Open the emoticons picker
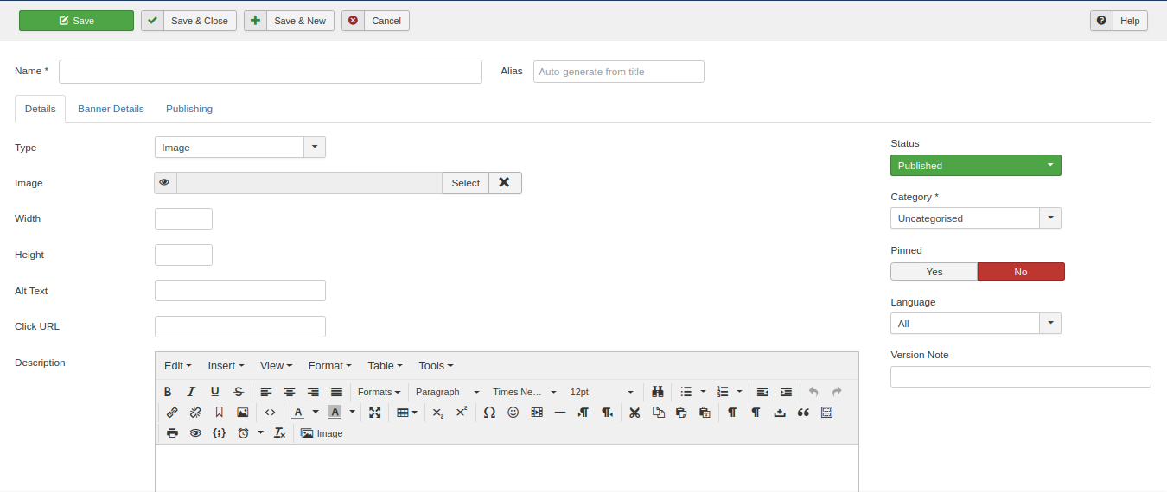 pyautogui.click(x=513, y=413)
